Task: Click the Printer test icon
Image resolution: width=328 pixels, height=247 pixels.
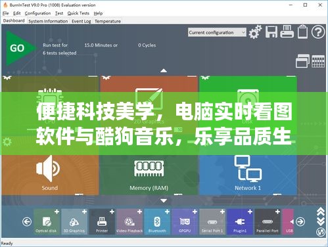Action: click(102, 222)
